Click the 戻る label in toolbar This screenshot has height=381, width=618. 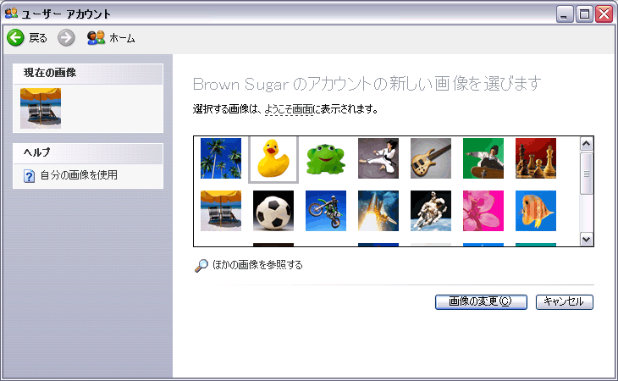point(38,38)
